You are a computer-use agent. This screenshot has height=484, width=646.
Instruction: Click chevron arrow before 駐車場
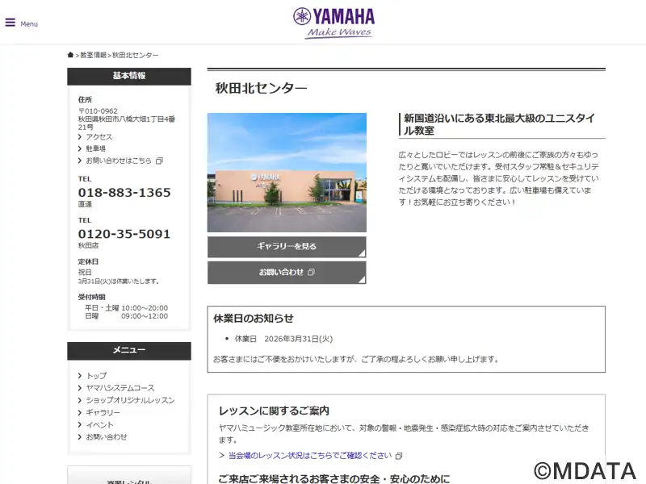tap(80, 148)
